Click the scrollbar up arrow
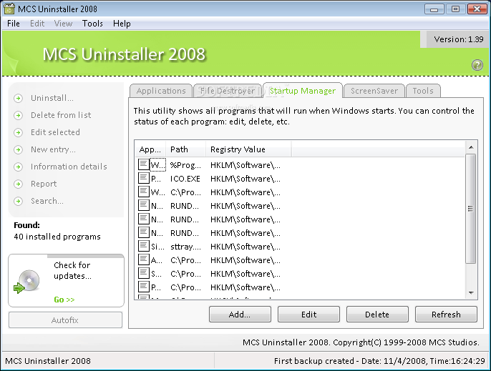This screenshot has height=371, width=491. [471, 147]
